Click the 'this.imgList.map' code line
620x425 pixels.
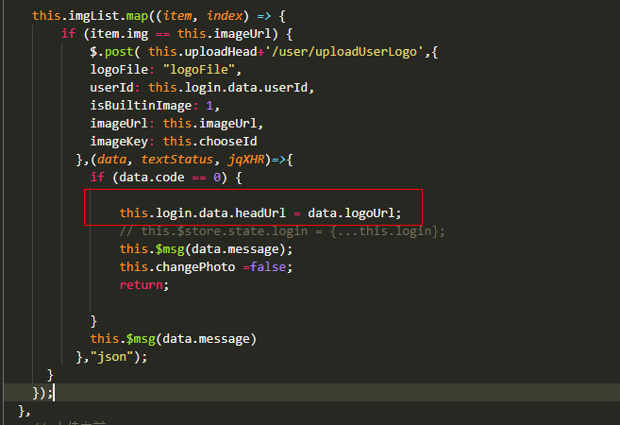(159, 16)
